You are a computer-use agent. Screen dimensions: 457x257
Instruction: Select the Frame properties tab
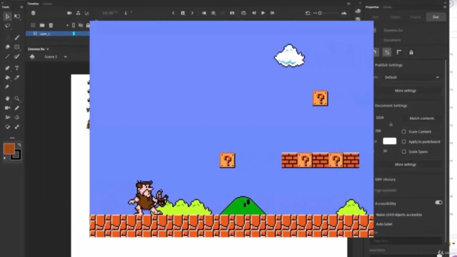point(416,17)
